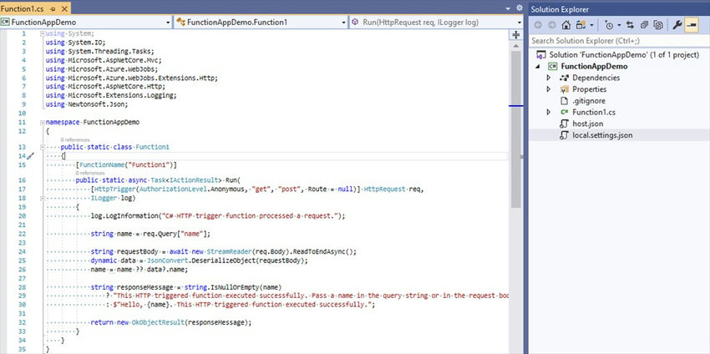Collapse the namespace FunctionAppDemo block
The width and height of the screenshot is (710, 354).
pos(43,122)
